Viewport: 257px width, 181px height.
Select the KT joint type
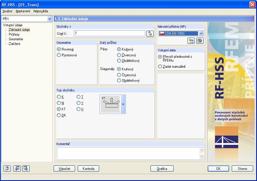click(61, 109)
